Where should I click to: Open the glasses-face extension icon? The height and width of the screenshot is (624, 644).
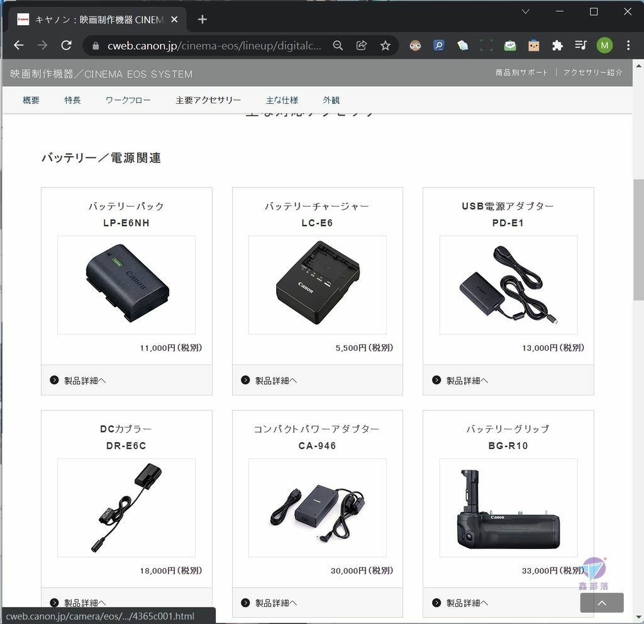415,45
